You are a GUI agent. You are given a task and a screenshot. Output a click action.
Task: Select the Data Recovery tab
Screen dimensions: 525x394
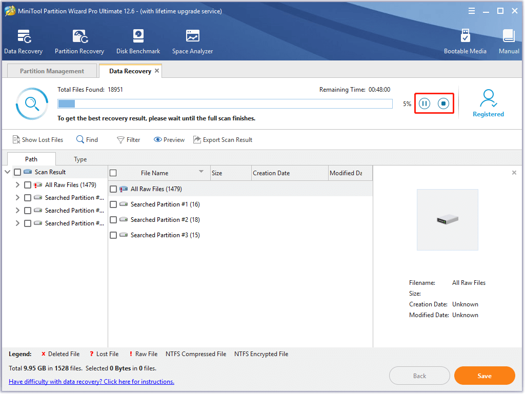[x=130, y=71]
